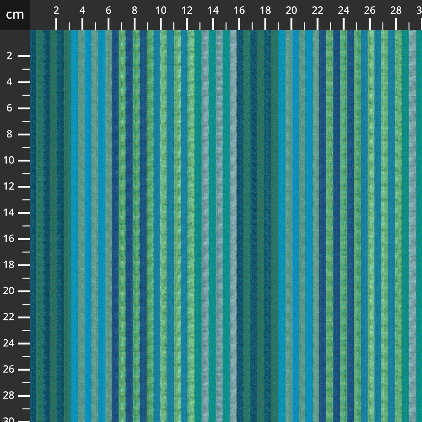
Task: Select the 6 mark on the horizontal ruler
Action: [x=108, y=11]
